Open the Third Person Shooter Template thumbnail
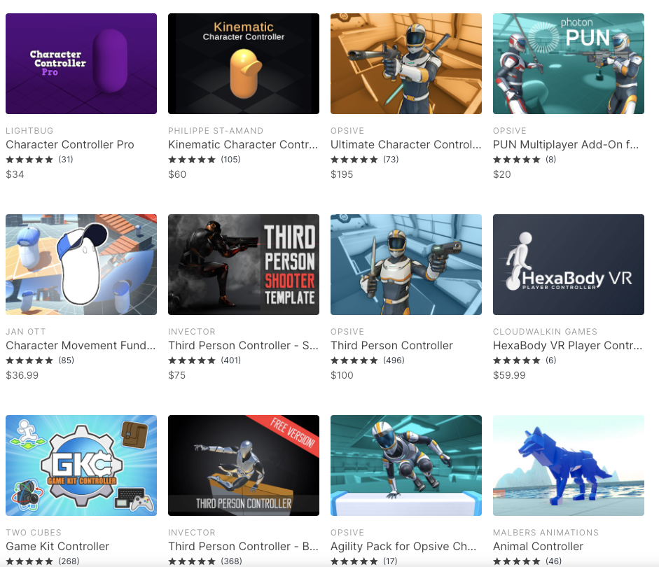Viewport: 659px width, 567px height. point(243,265)
